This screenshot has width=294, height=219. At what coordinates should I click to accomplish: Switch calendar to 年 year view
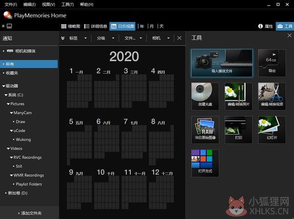point(142,26)
